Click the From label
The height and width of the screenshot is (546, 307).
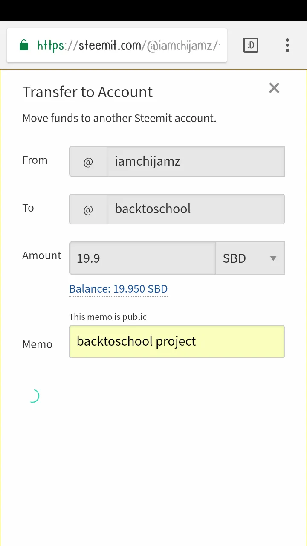pos(35,160)
